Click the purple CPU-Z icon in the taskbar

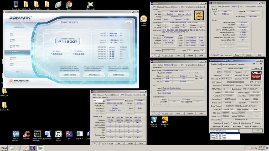point(33,148)
